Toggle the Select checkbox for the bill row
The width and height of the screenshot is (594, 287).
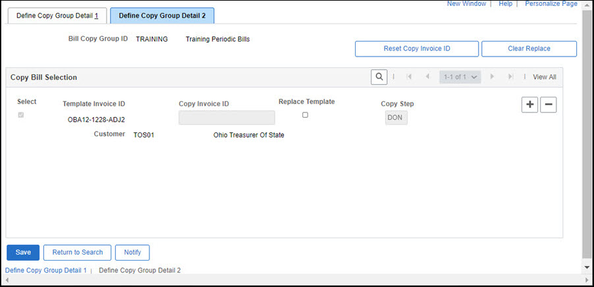(21, 115)
